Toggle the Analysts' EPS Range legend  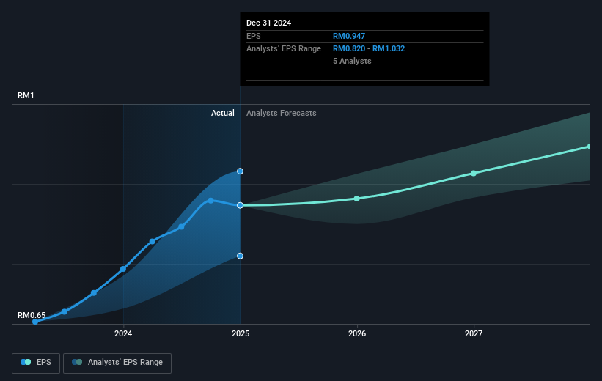117,363
